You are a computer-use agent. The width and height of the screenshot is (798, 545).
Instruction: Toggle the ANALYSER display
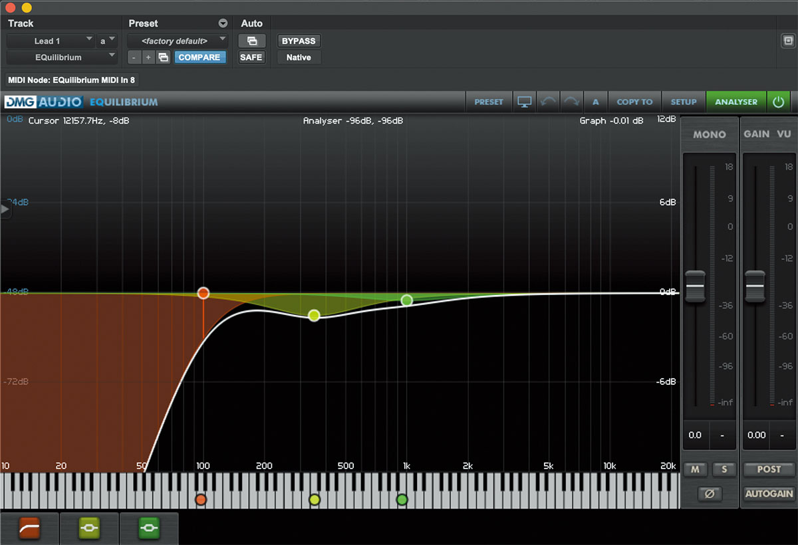pos(736,102)
